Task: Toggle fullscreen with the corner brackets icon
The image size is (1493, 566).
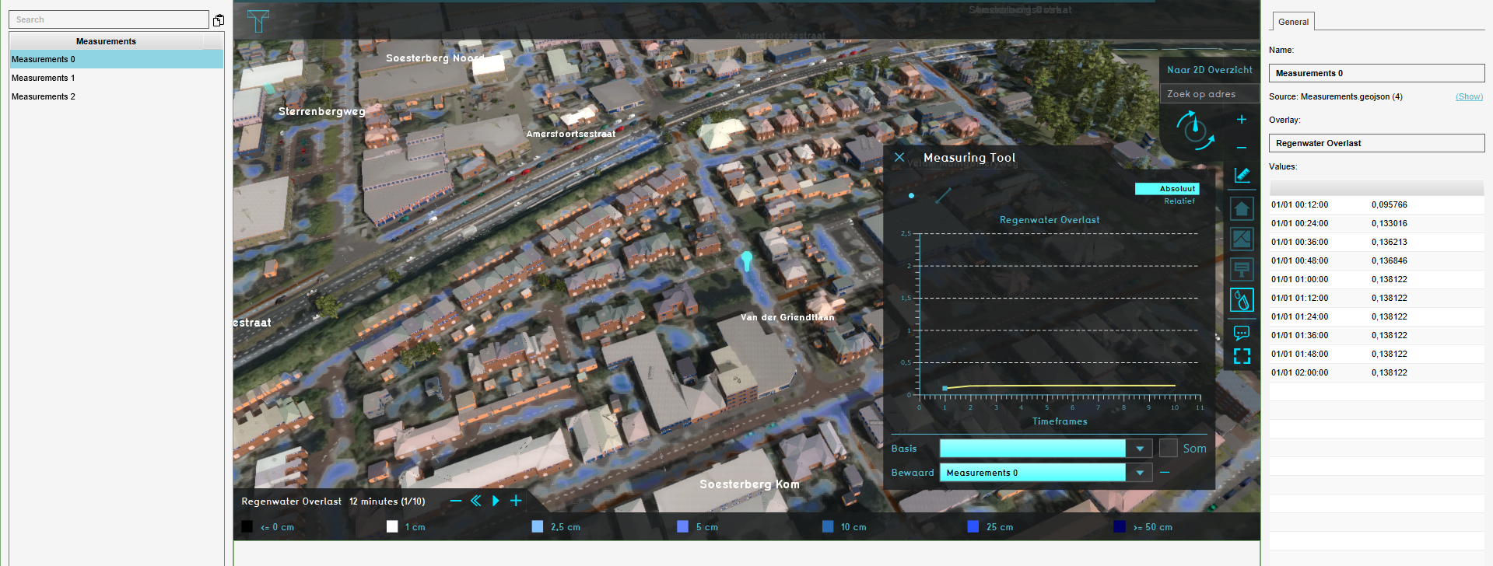Action: (x=1242, y=356)
